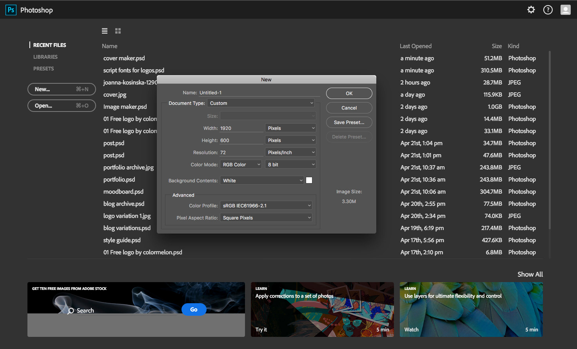Image resolution: width=577 pixels, height=349 pixels.
Task: Open the file portfolio archive.jpg
Action: coord(129,167)
